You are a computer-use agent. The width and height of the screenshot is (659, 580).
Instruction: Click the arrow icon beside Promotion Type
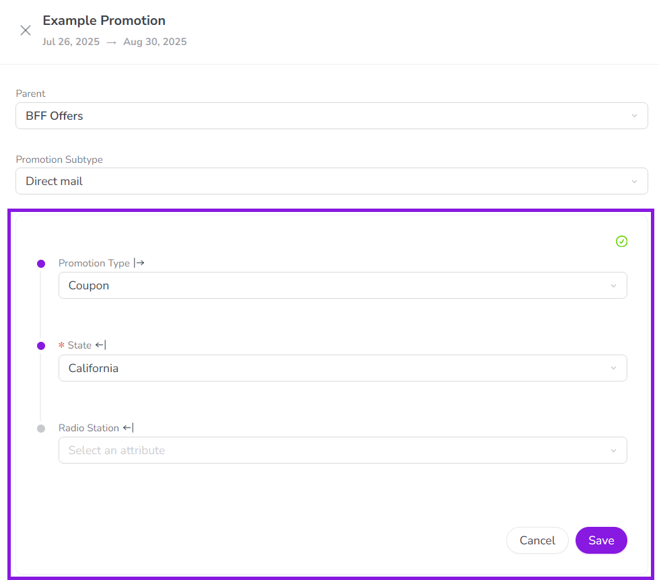pyautogui.click(x=139, y=262)
